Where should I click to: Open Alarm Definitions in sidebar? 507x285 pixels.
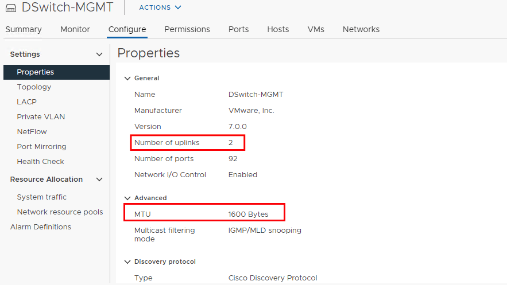[40, 227]
